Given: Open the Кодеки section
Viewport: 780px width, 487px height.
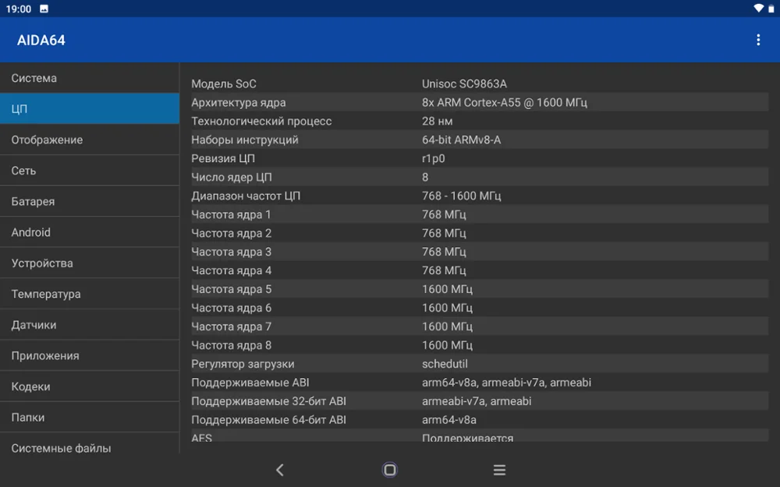Looking at the screenshot, I should pos(90,386).
